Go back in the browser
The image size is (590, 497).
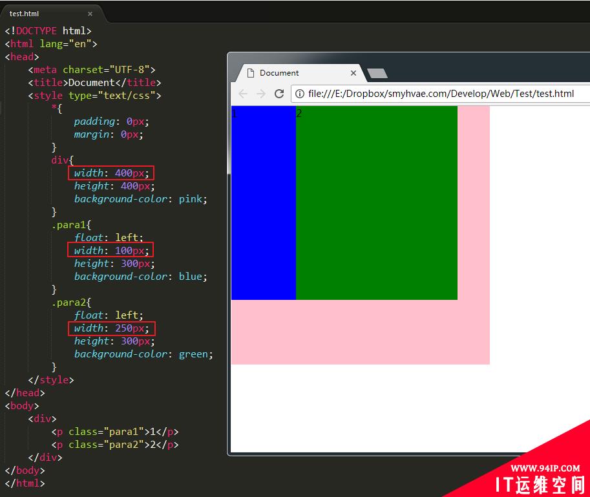tap(243, 94)
